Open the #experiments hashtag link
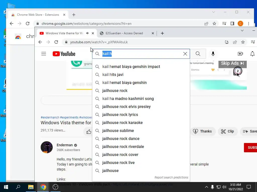Viewport: 257px width, 192px height. coord(69,117)
